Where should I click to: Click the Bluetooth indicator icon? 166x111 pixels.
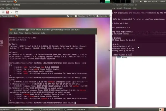(x=137, y=1)
